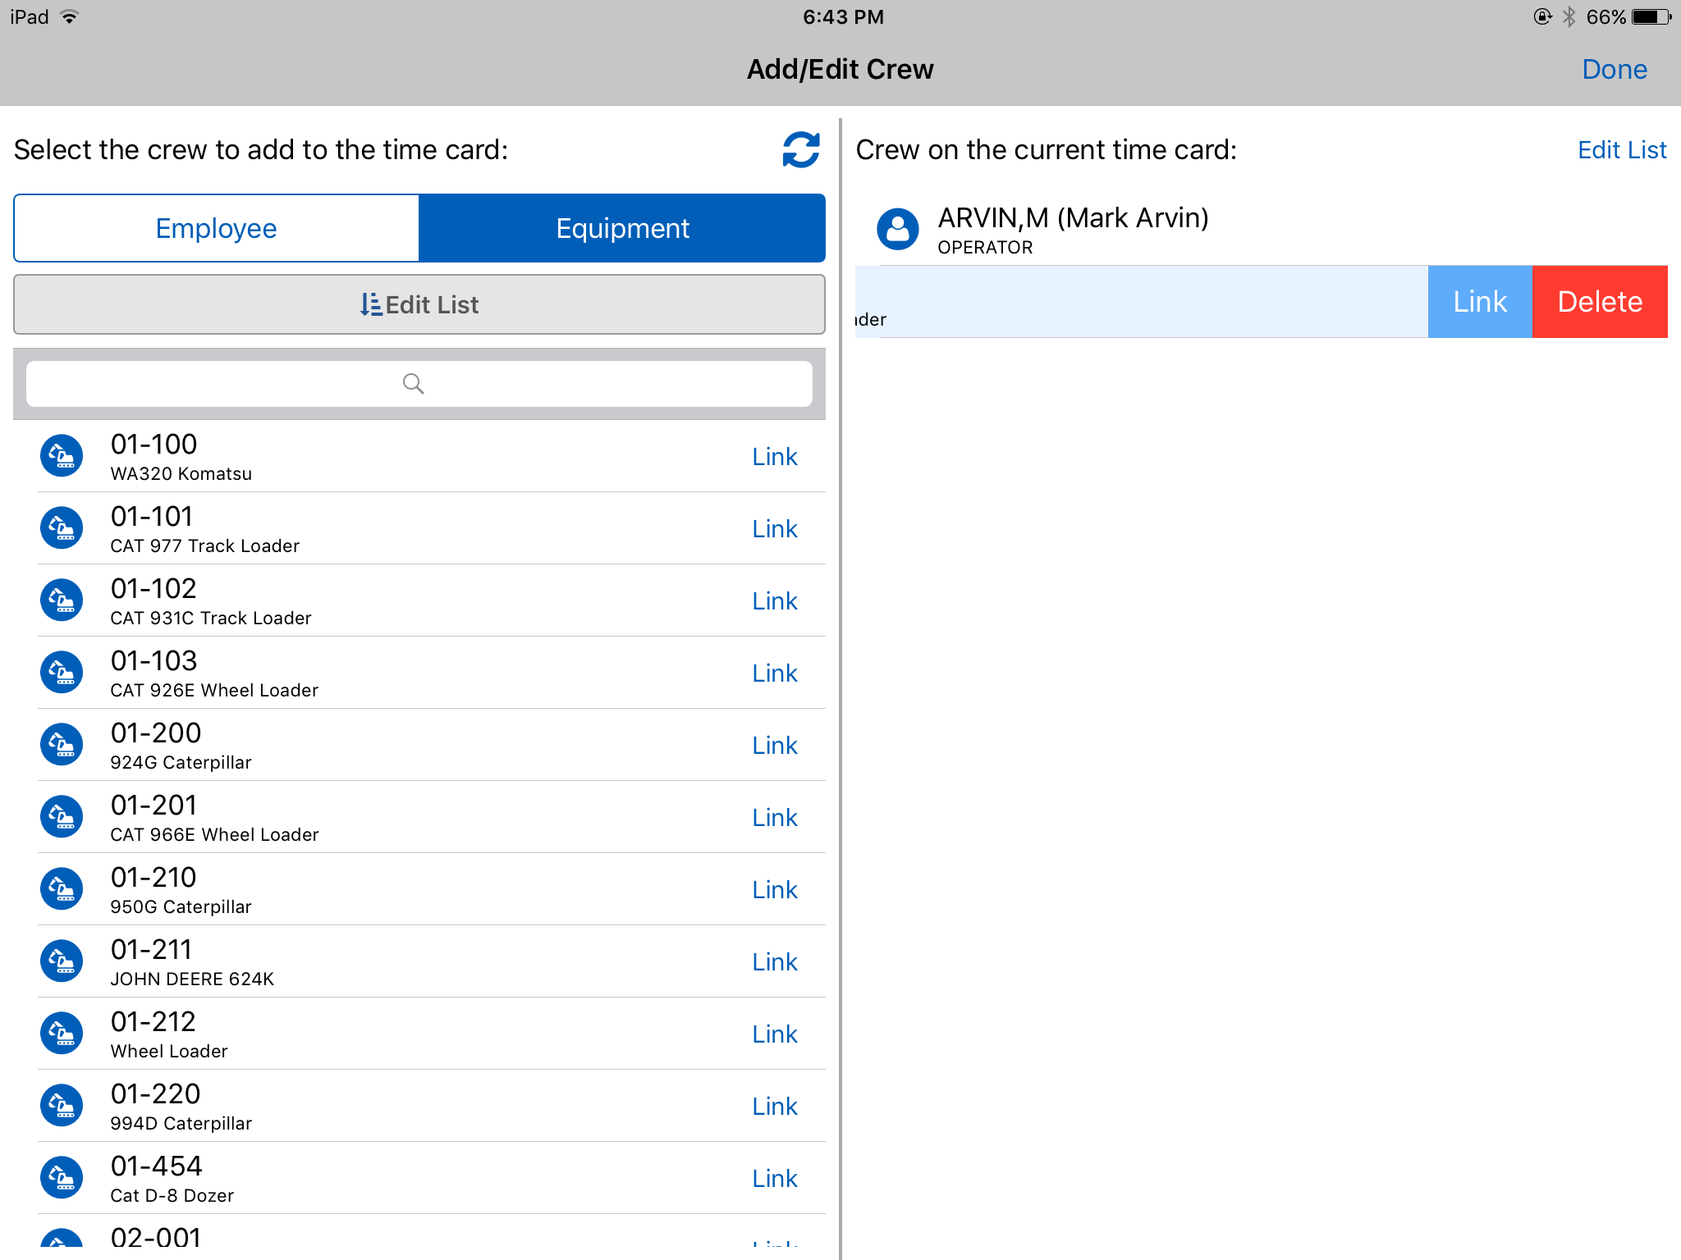Link equipment 01-220 994D Caterpillar
Screen dimensions: 1681x1260
tap(774, 1106)
